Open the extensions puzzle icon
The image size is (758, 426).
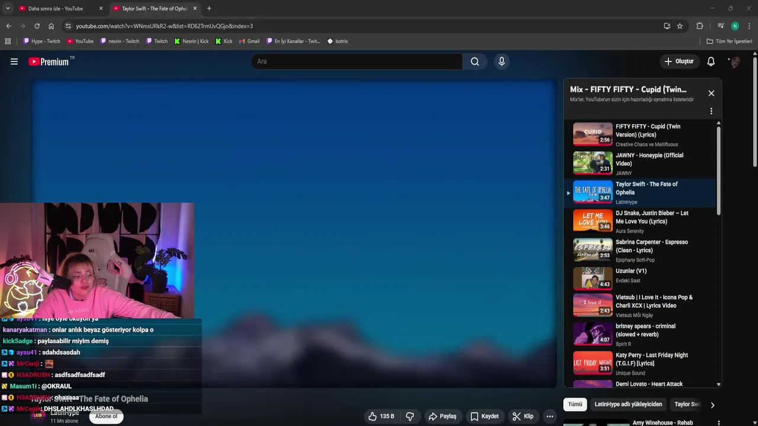[699, 26]
